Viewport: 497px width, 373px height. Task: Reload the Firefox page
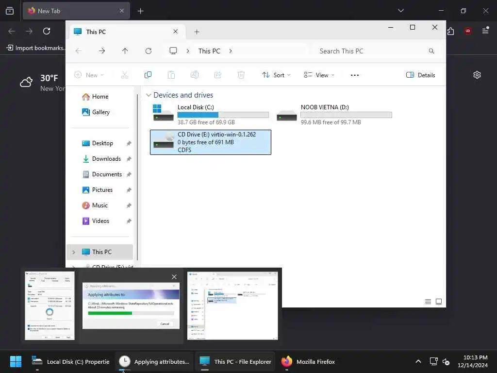47,31
